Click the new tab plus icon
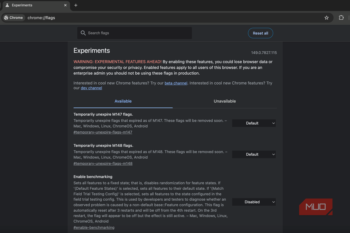This screenshot has height=233, width=350. tap(76, 5)
